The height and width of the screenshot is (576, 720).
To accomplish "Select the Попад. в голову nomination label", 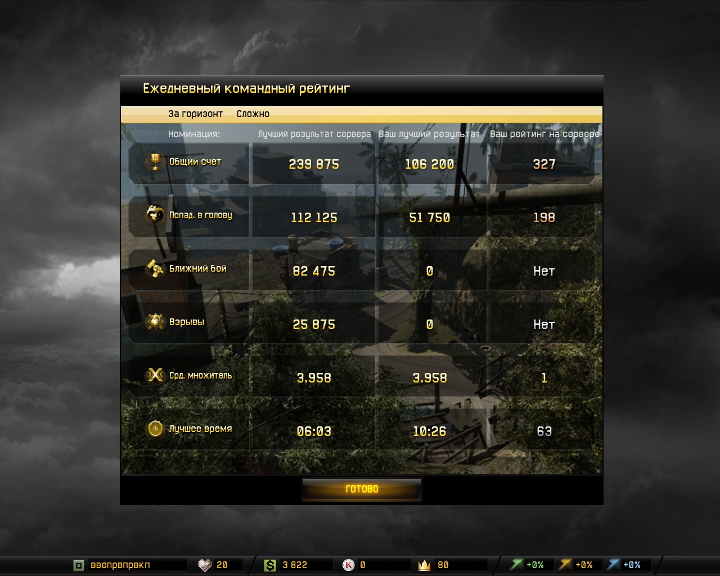I will 200,215.
